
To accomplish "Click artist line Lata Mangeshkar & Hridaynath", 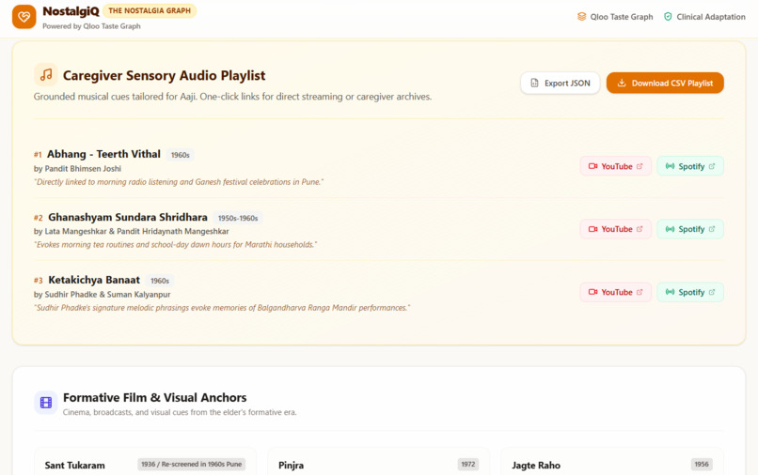I will tap(132, 231).
